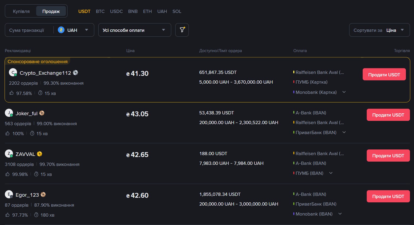Click the Egor_123 avatar icon
414x225 pixels.
[9, 194]
